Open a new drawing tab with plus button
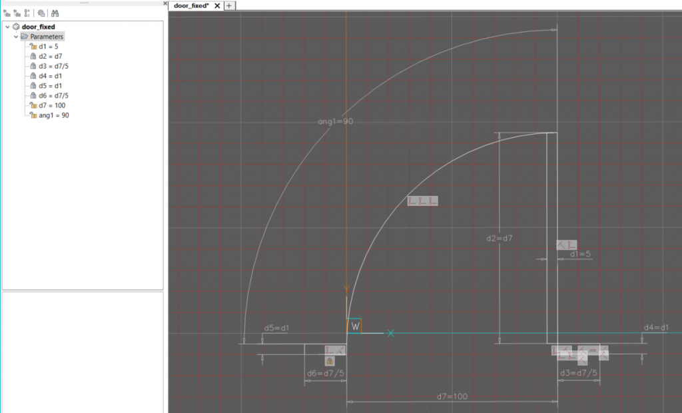Viewport: 682px width, 413px height. point(229,5)
